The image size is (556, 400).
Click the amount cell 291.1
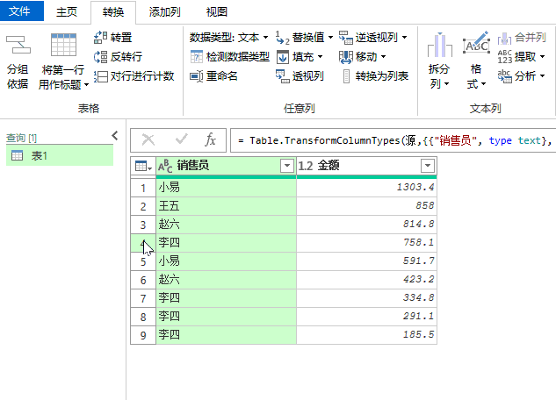click(x=366, y=317)
